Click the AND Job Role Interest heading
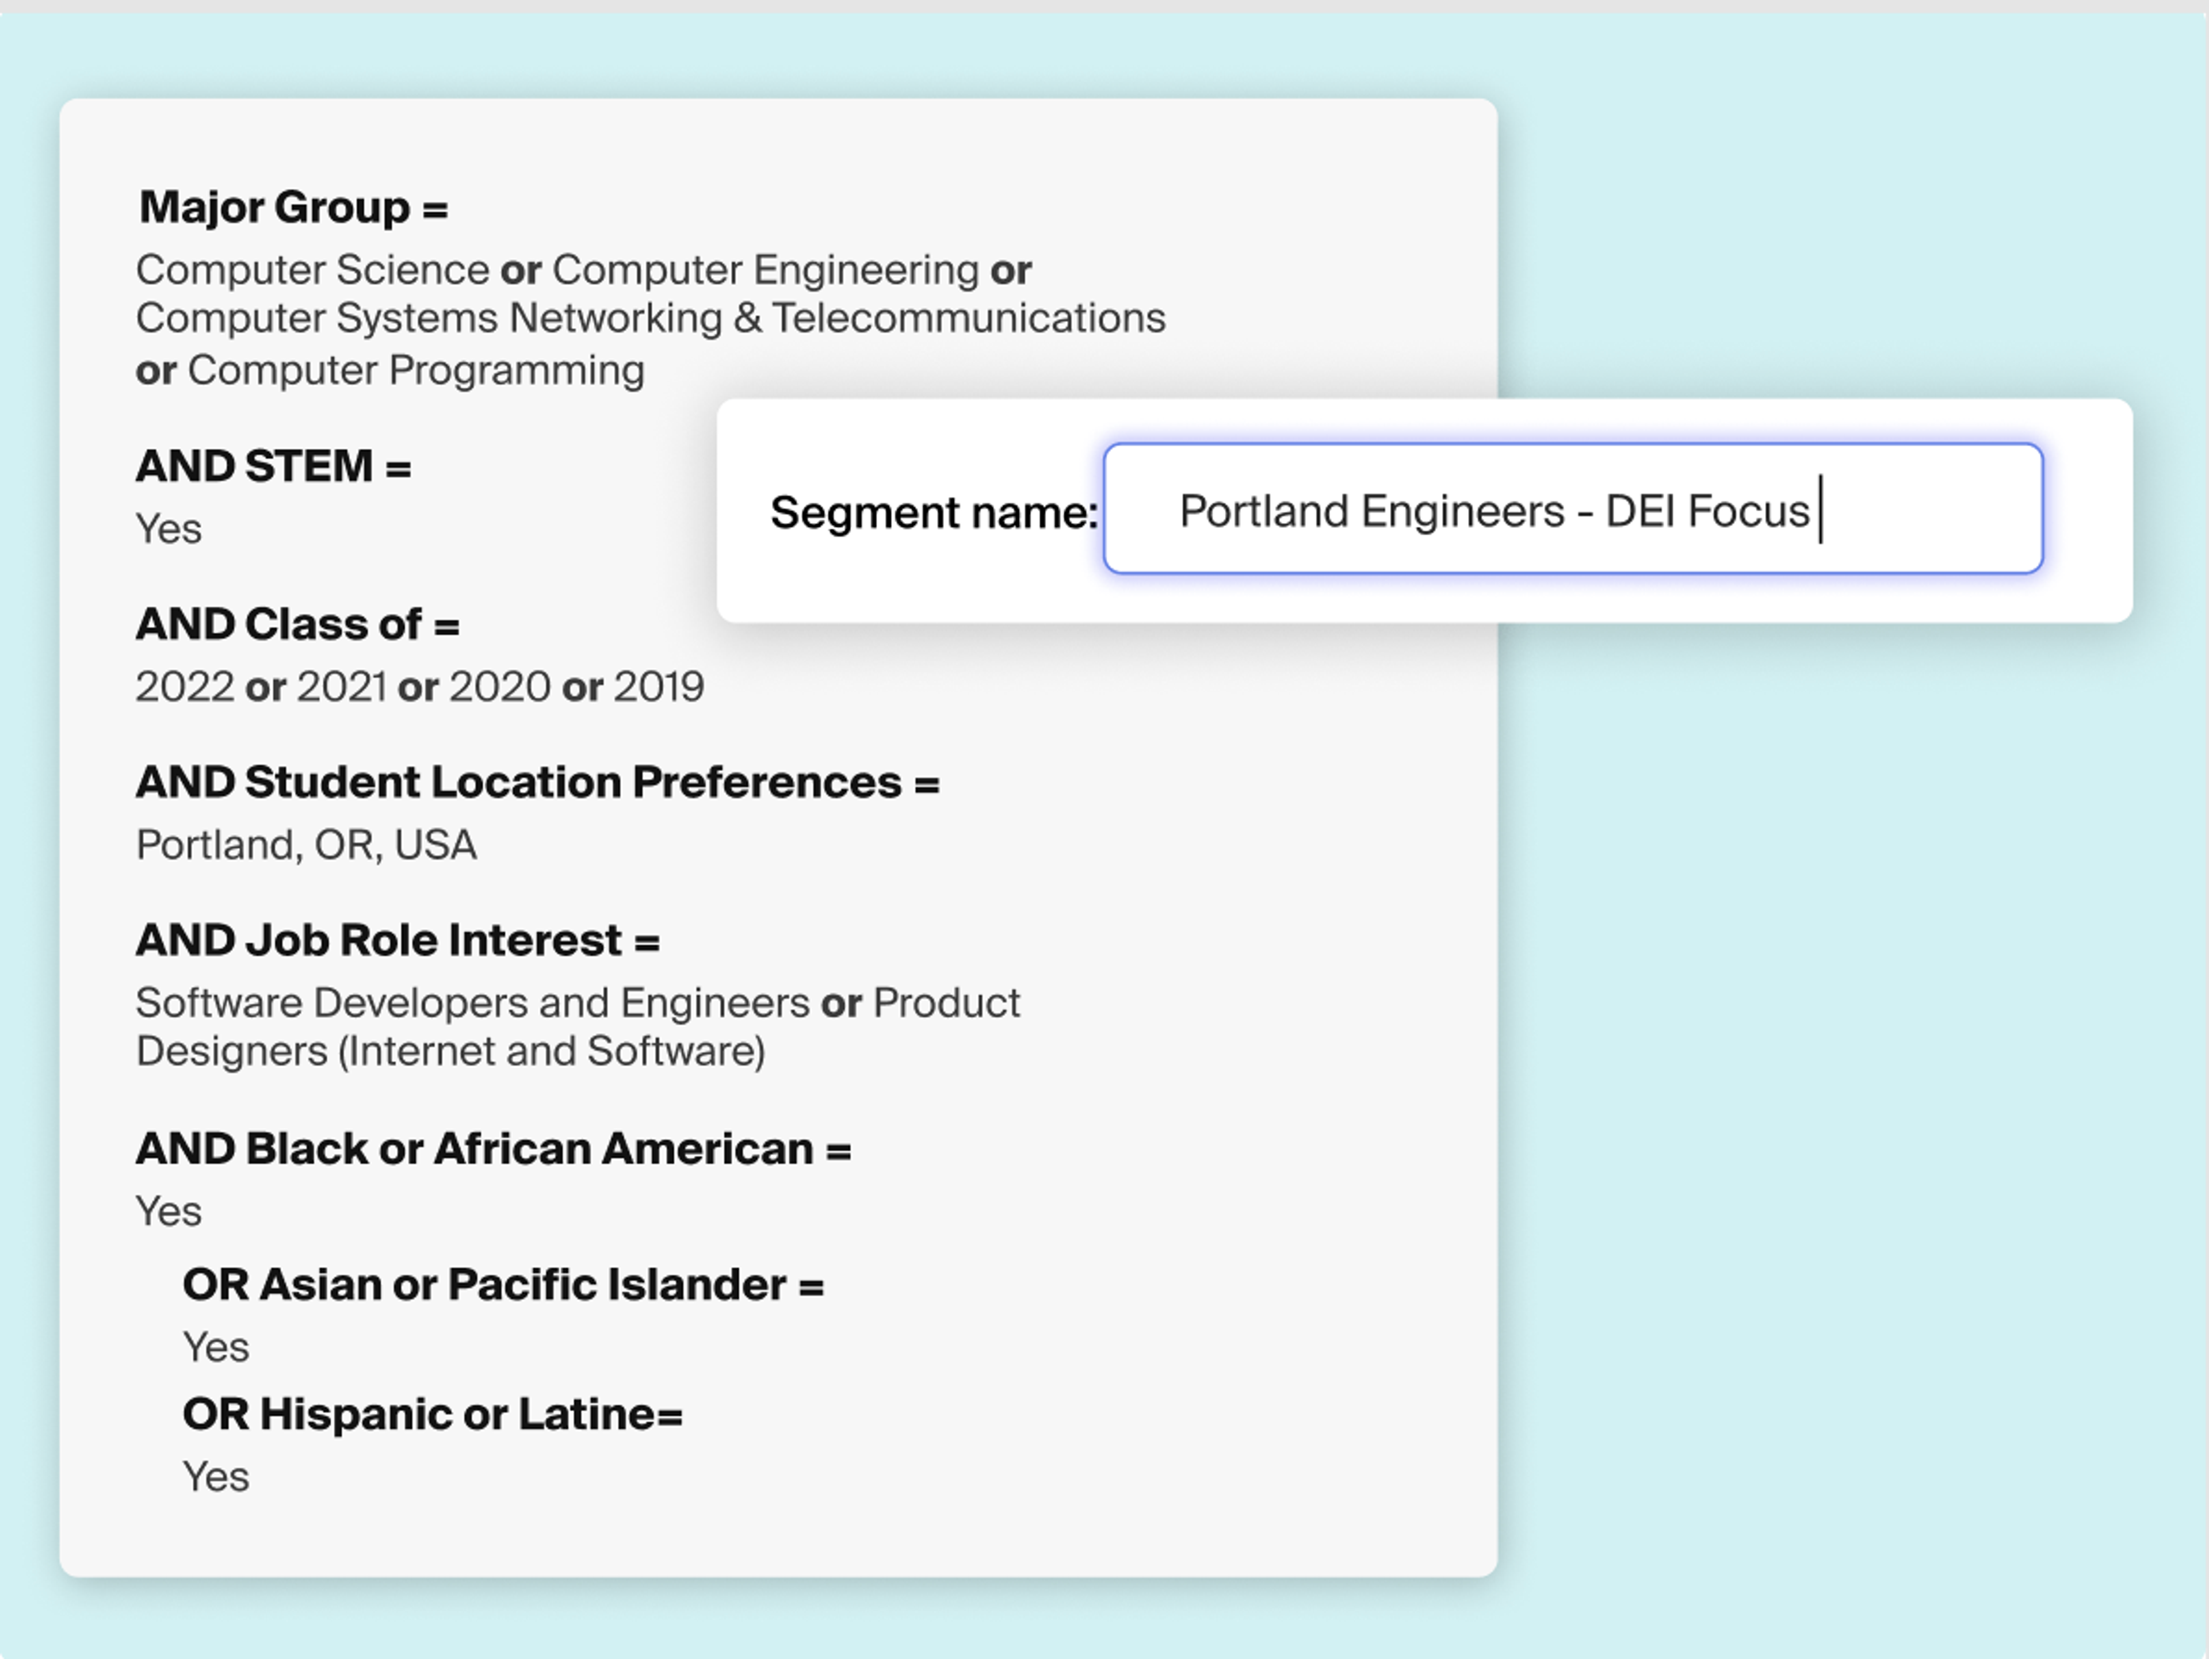2209x1659 pixels. coord(398,940)
